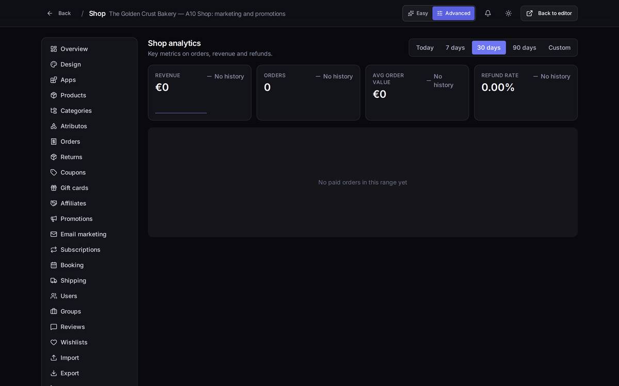The width and height of the screenshot is (619, 386).
Task: Open the Export section
Action: (x=89, y=373)
